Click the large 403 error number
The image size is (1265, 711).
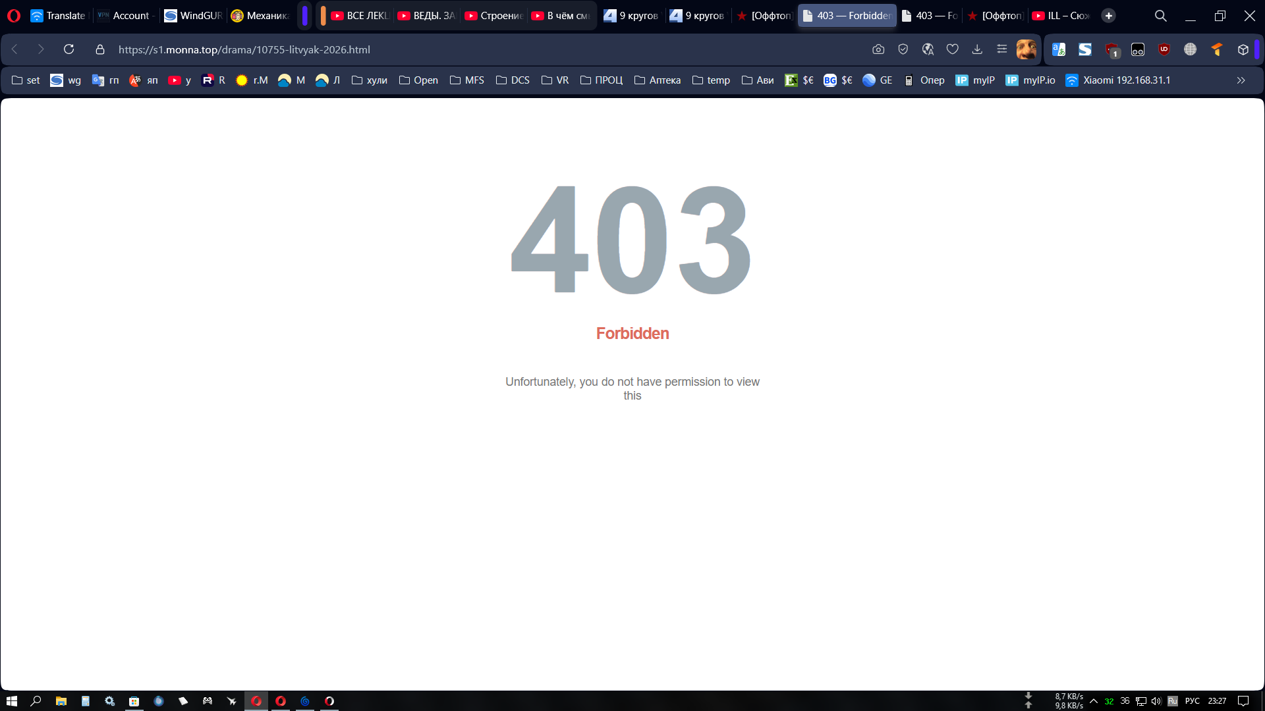[632, 239]
